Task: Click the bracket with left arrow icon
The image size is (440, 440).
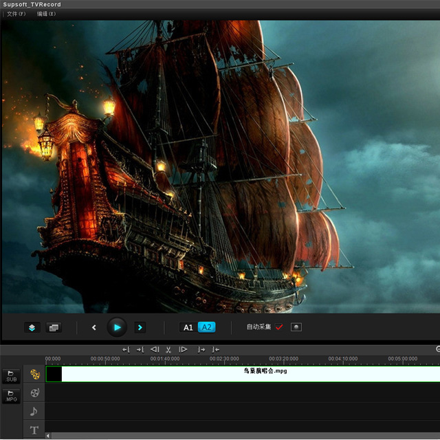Action: [x=215, y=350]
